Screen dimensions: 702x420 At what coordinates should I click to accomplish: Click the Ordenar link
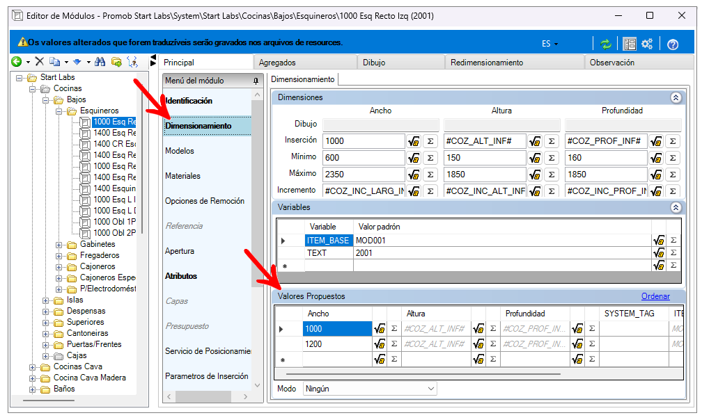pos(655,296)
